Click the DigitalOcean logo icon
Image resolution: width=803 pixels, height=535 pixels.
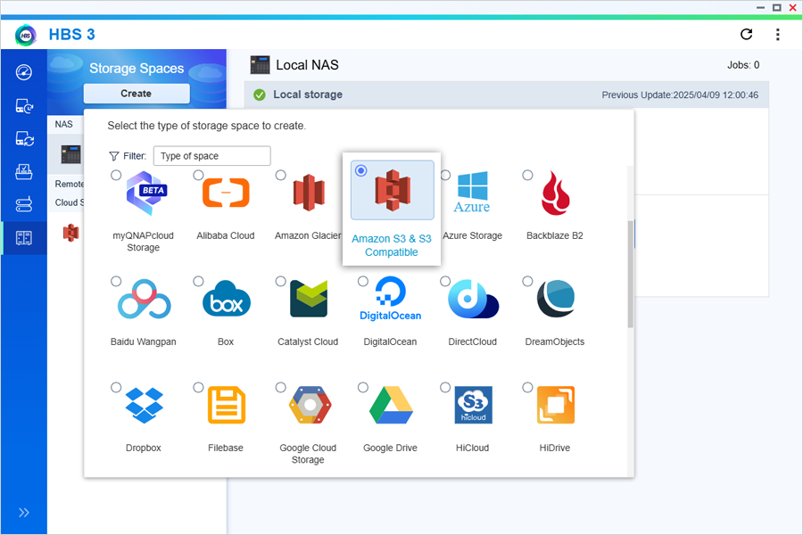[390, 299]
